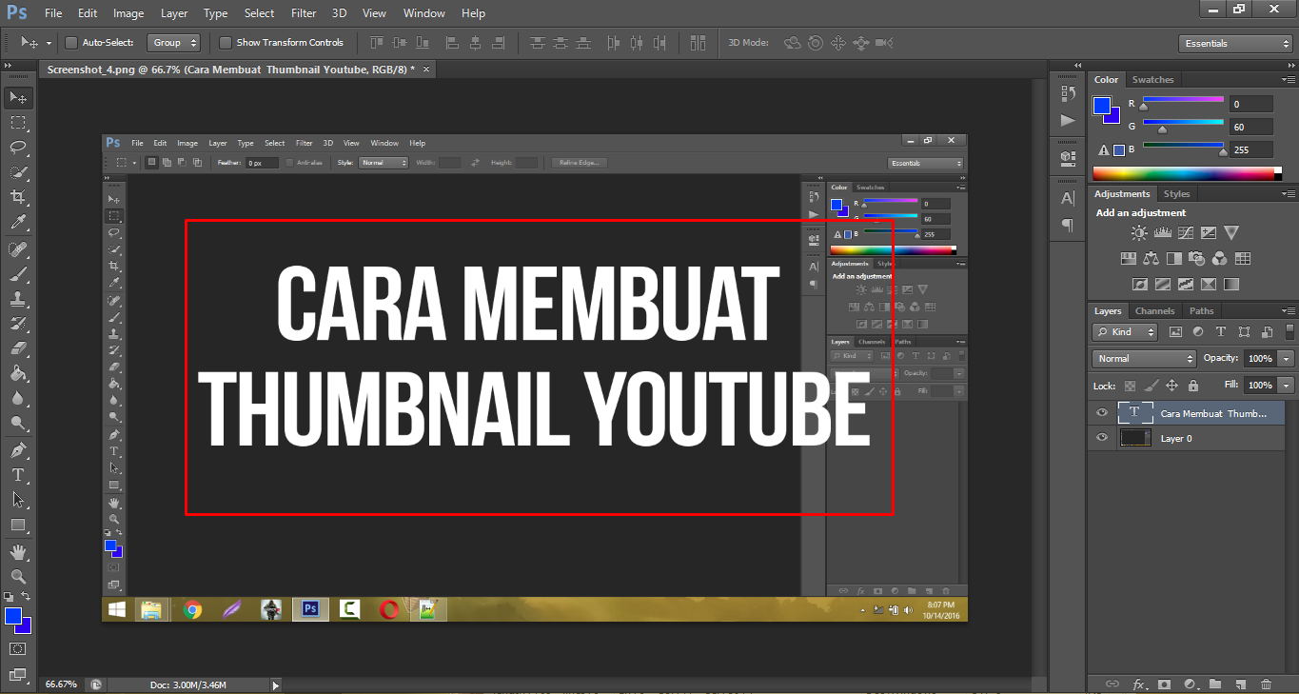The width and height of the screenshot is (1299, 694).
Task: Select the Eyedropper tool
Action: pos(17,223)
